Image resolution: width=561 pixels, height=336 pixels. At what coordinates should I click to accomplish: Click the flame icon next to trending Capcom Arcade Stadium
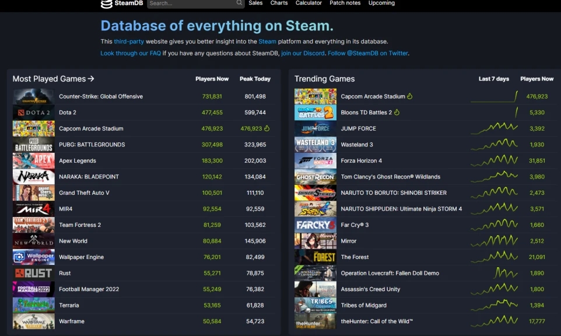[409, 96]
